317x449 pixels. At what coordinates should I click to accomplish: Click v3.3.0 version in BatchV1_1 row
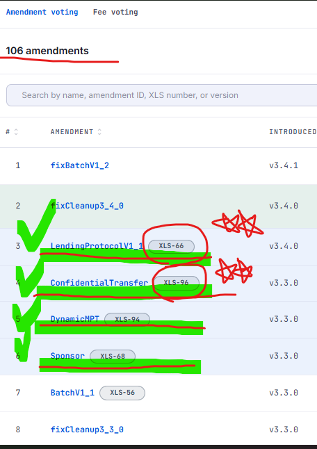pos(284,392)
